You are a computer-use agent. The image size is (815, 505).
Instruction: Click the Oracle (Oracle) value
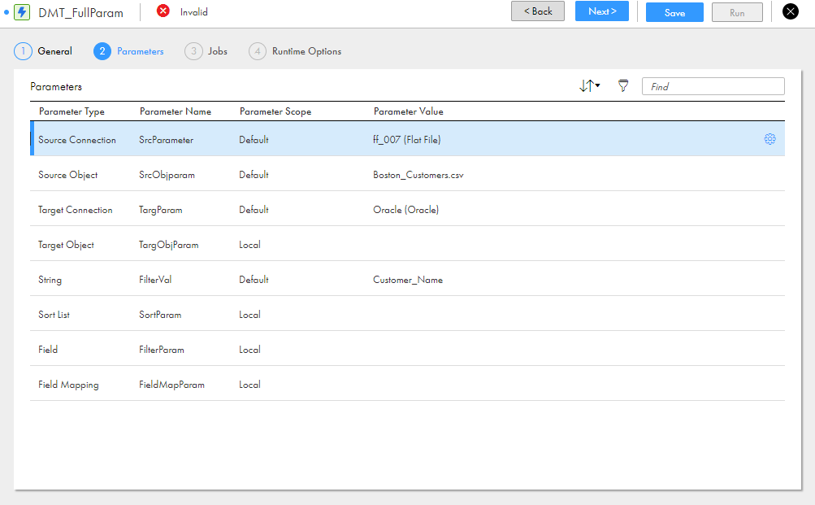pyautogui.click(x=405, y=210)
